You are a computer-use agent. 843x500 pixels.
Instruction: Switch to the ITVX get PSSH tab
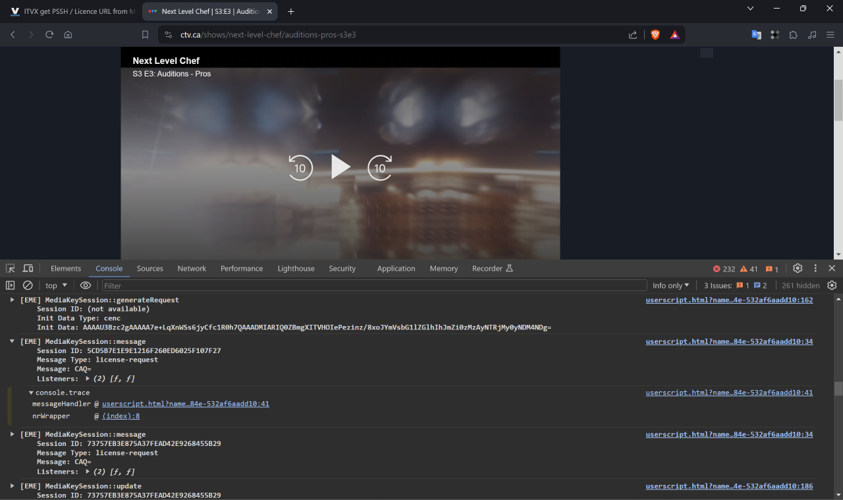click(74, 11)
